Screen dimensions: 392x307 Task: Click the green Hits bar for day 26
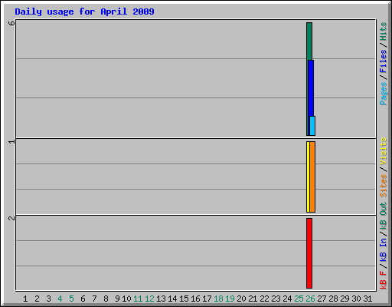pyautogui.click(x=309, y=41)
